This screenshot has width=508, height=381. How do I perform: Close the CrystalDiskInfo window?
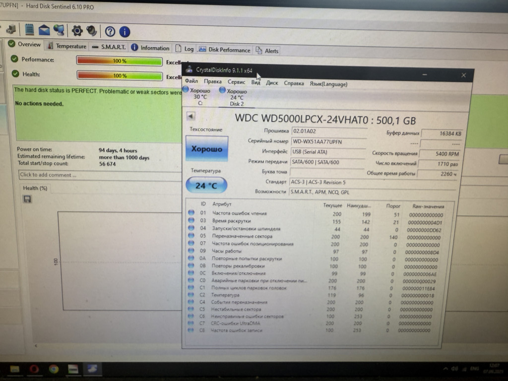[x=464, y=75]
